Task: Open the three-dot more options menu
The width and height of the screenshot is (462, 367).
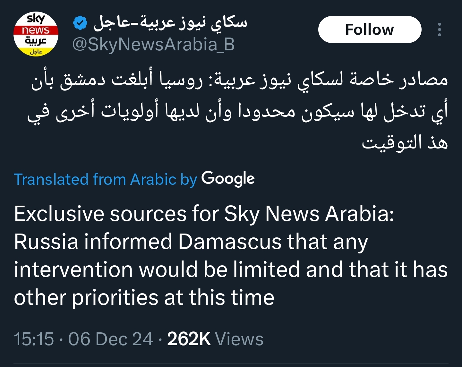Action: [x=439, y=30]
